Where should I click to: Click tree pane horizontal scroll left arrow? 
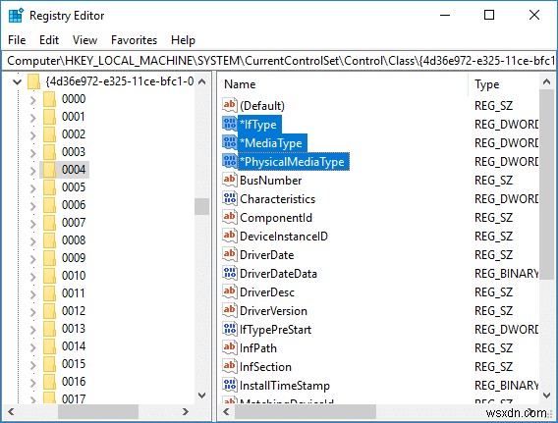pos(11,411)
